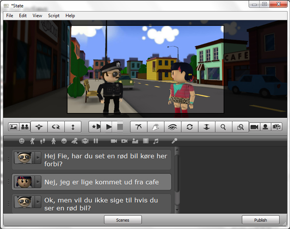The height and width of the screenshot is (229, 290).
Task: Click police officer avatar on 'Hej Fie' line
Action: coord(24,157)
